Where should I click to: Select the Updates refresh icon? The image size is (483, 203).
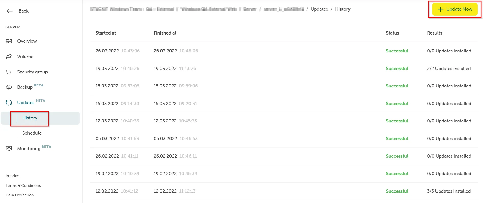point(9,103)
